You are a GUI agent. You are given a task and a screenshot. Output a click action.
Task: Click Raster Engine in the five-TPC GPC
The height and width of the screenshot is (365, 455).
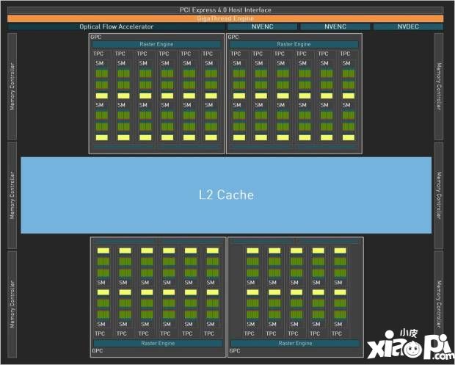pos(295,343)
